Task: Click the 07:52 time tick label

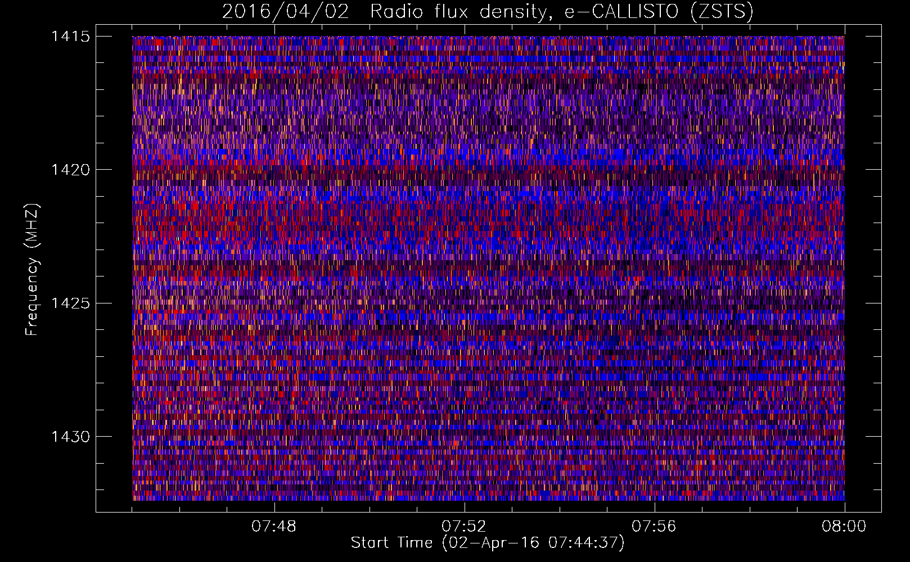Action: click(464, 527)
